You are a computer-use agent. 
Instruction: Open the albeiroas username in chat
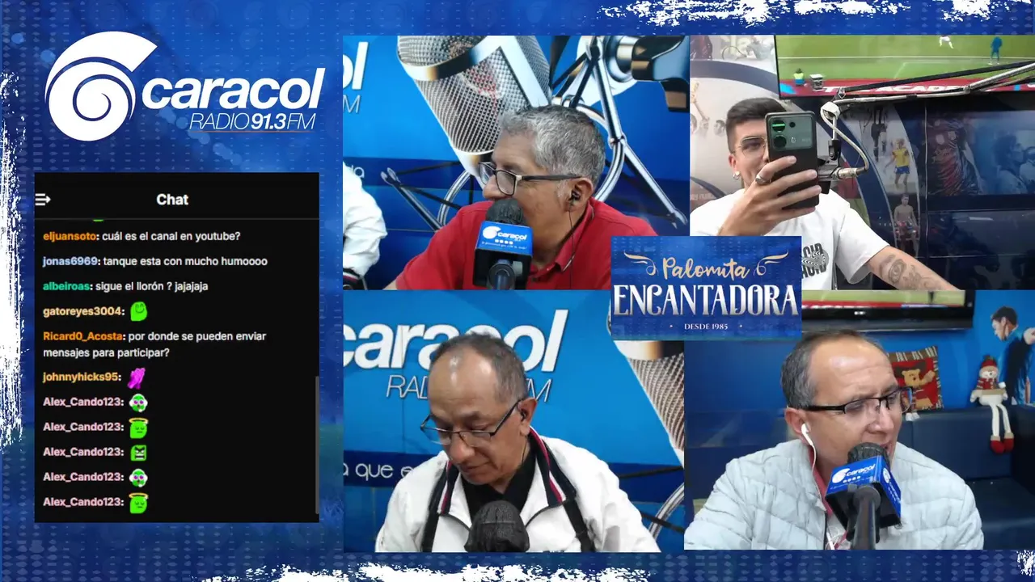(68, 286)
